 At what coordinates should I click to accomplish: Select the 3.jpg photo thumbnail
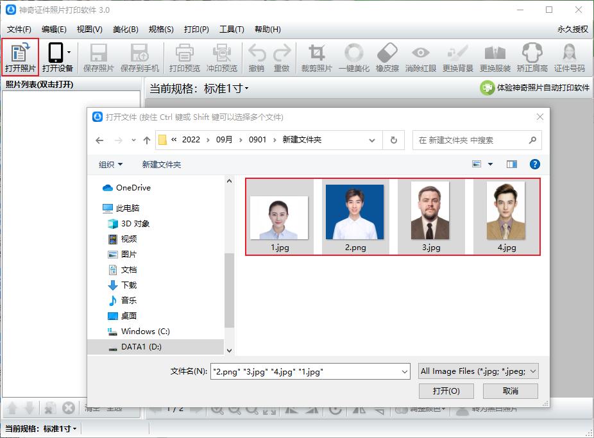coord(432,211)
